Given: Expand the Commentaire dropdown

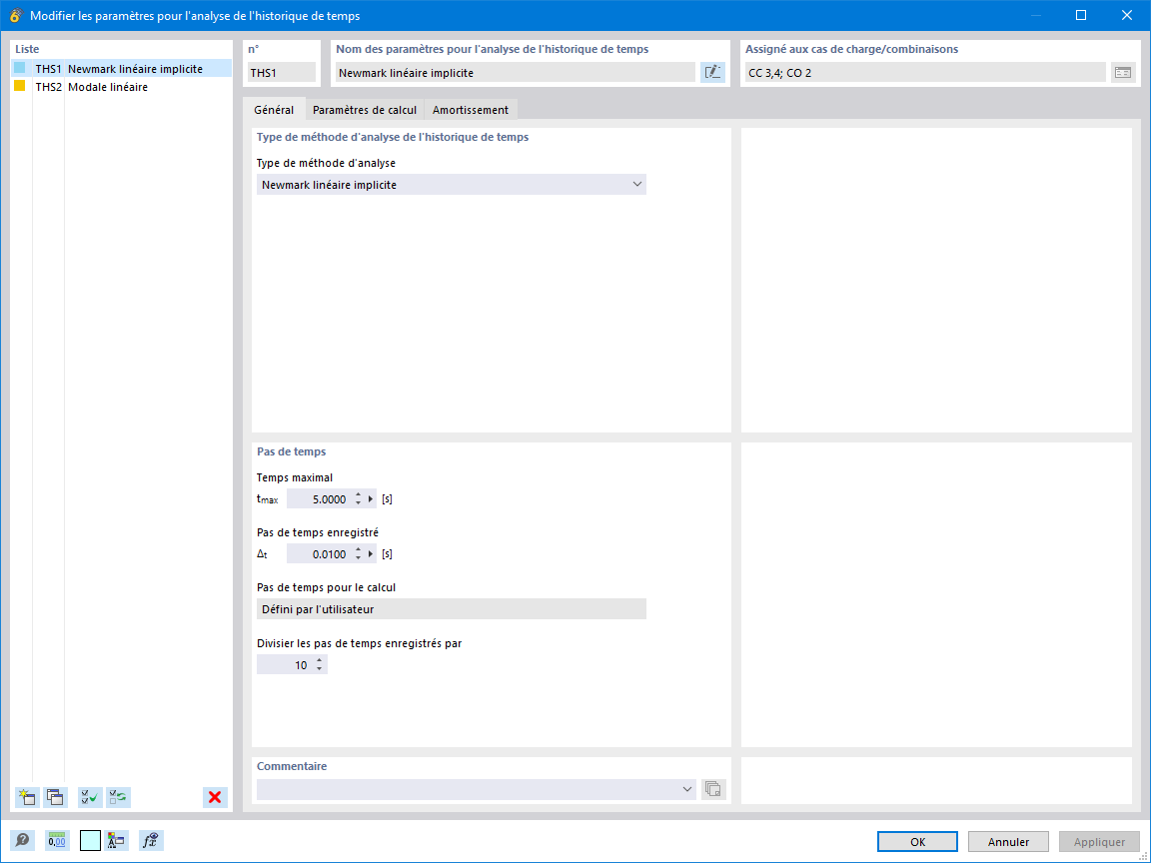Looking at the screenshot, I should tap(687, 789).
